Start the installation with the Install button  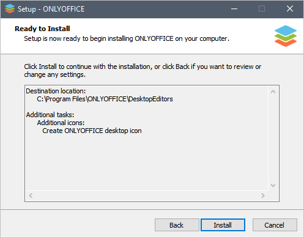[223, 225]
